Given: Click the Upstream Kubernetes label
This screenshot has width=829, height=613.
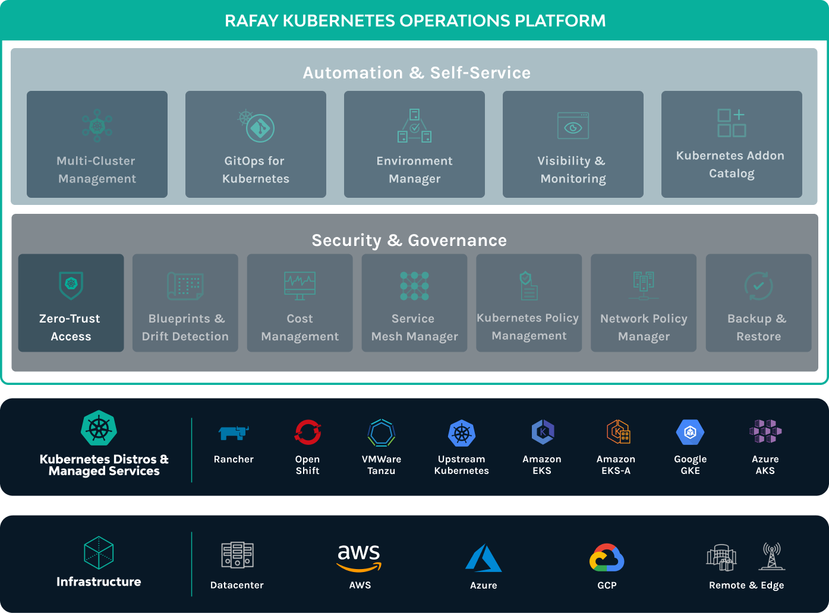Looking at the screenshot, I should click(462, 465).
